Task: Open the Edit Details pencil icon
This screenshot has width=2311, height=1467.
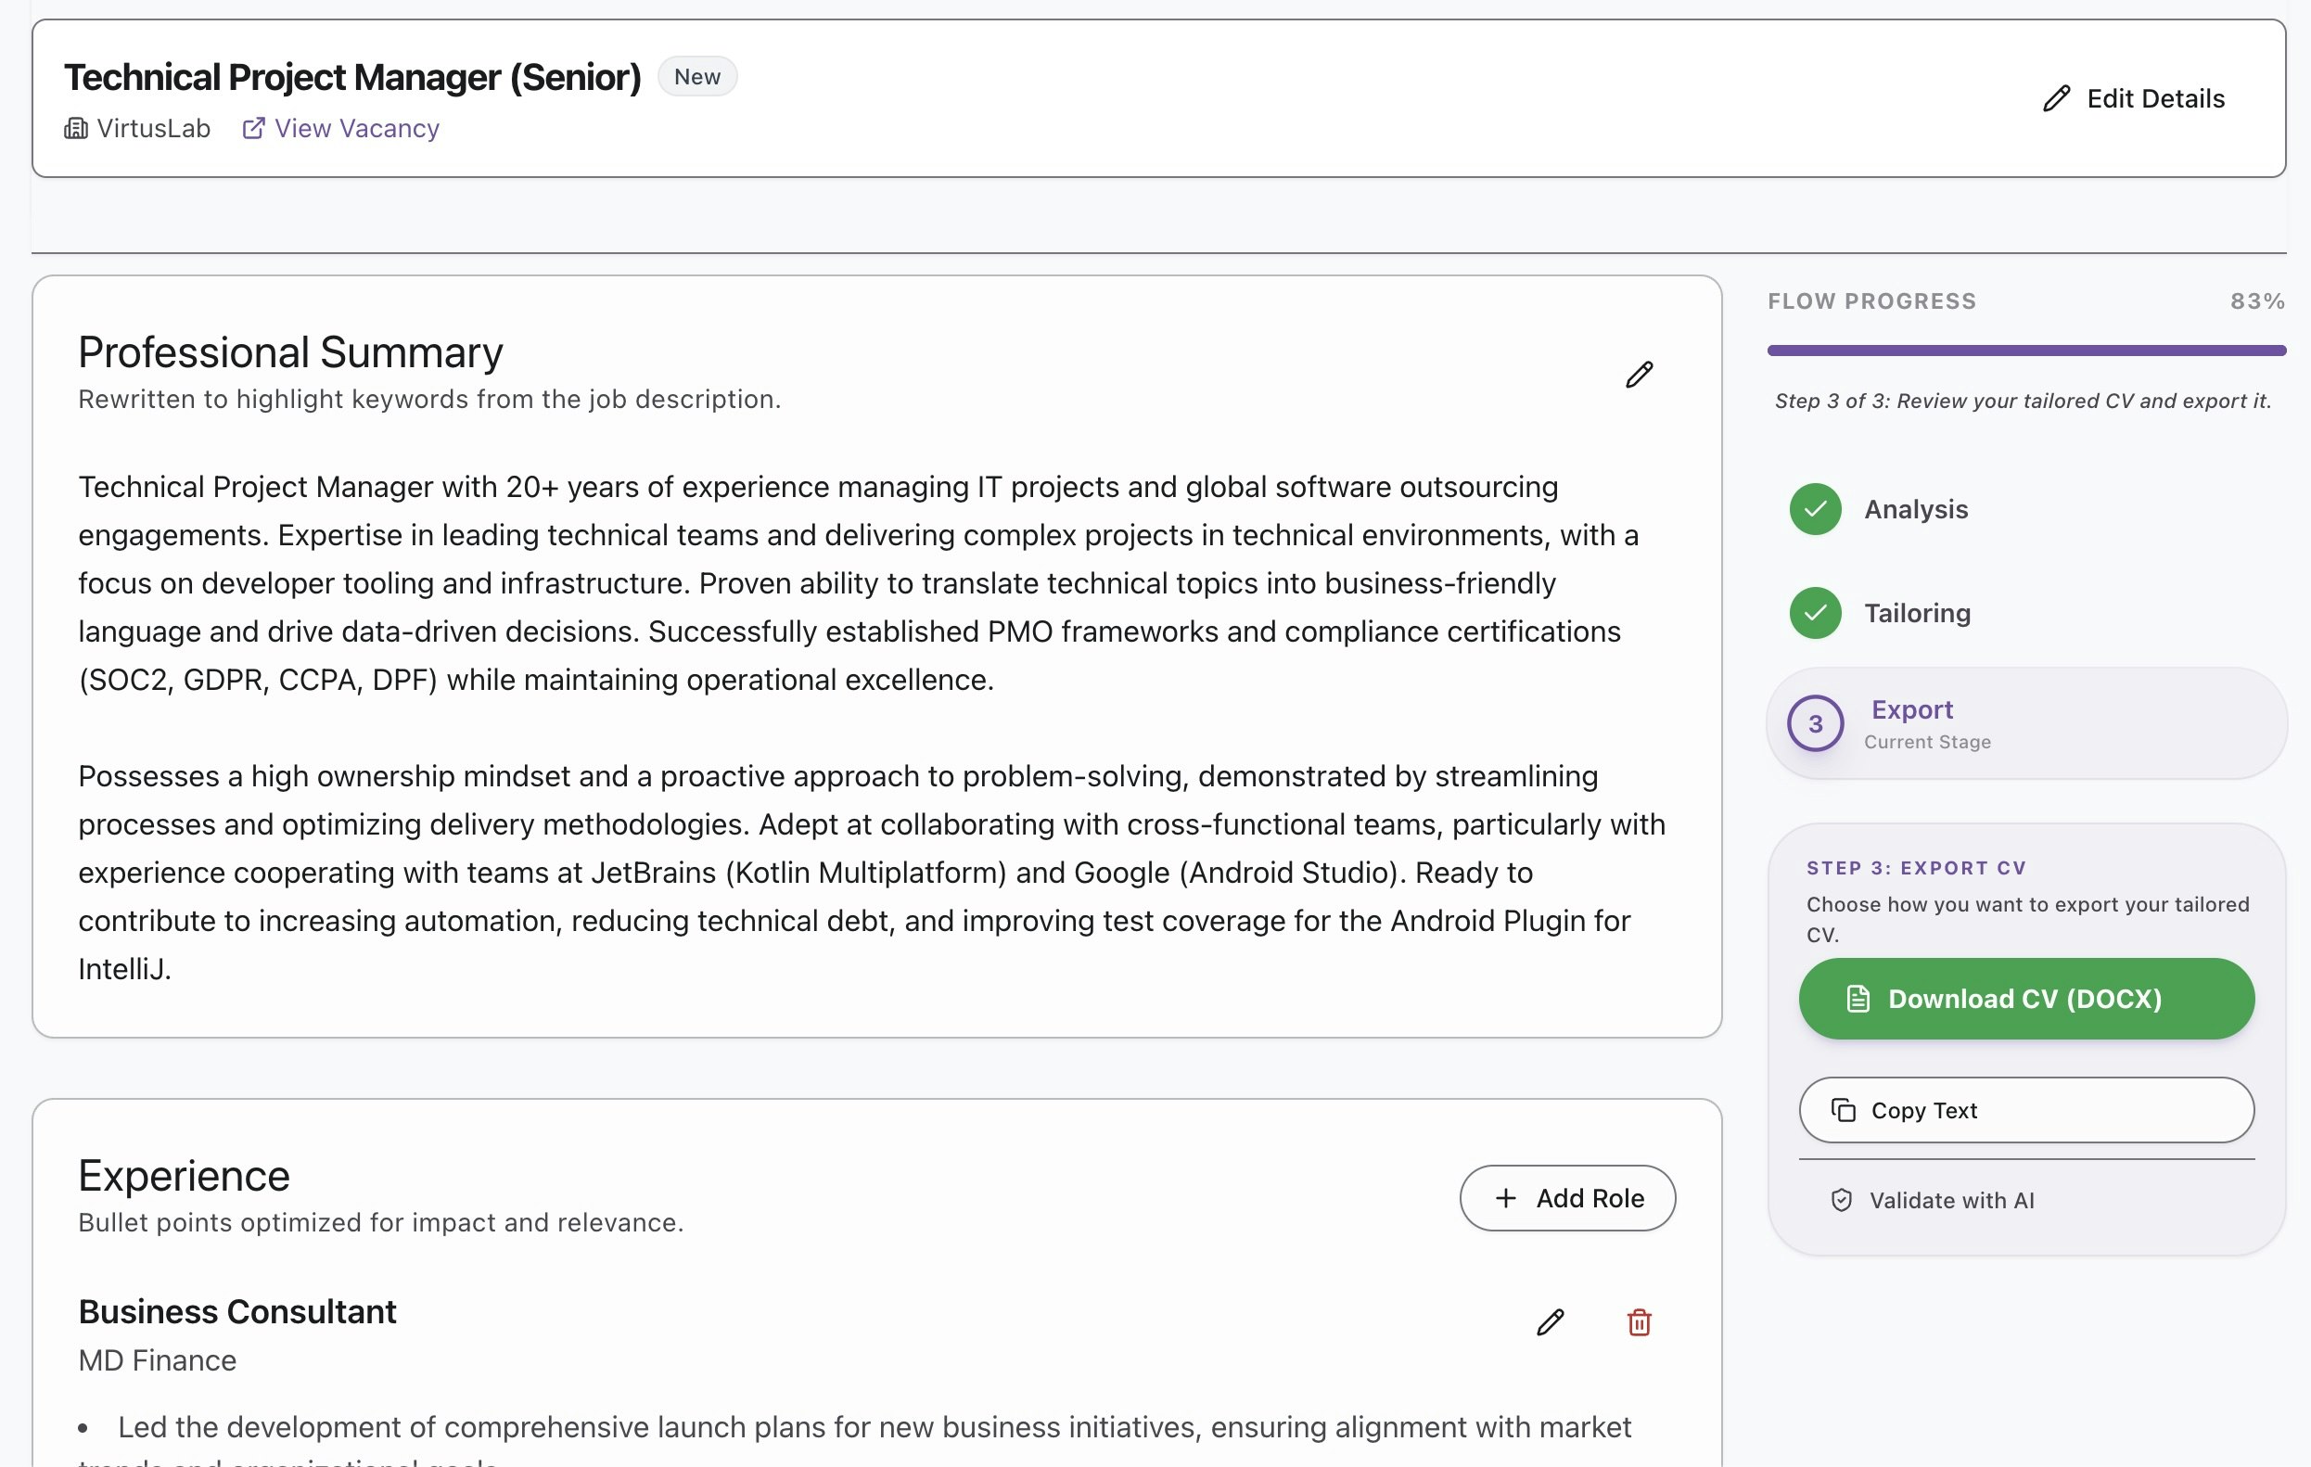Action: coord(2056,98)
